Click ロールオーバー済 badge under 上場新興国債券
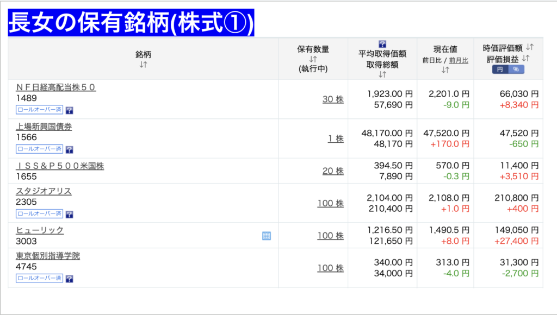557x315 pixels. (39, 149)
